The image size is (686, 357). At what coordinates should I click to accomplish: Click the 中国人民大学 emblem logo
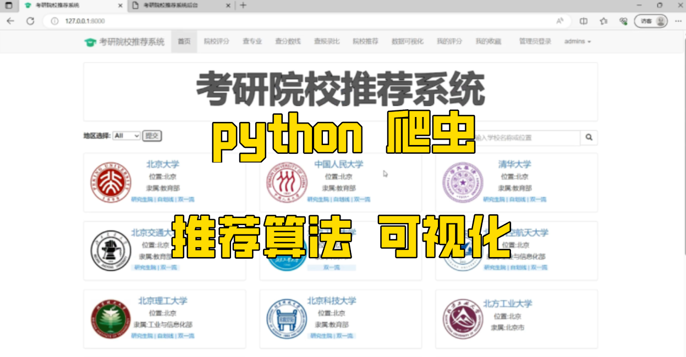pos(286,182)
